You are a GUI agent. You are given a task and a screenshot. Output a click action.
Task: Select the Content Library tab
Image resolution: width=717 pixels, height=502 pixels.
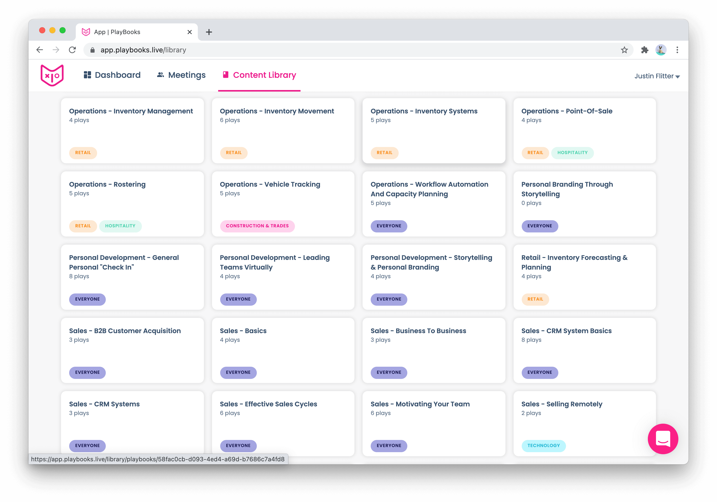[259, 75]
